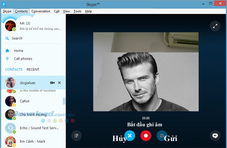Cancel the video message with blue X
227x148 pixels.
click(x=130, y=136)
